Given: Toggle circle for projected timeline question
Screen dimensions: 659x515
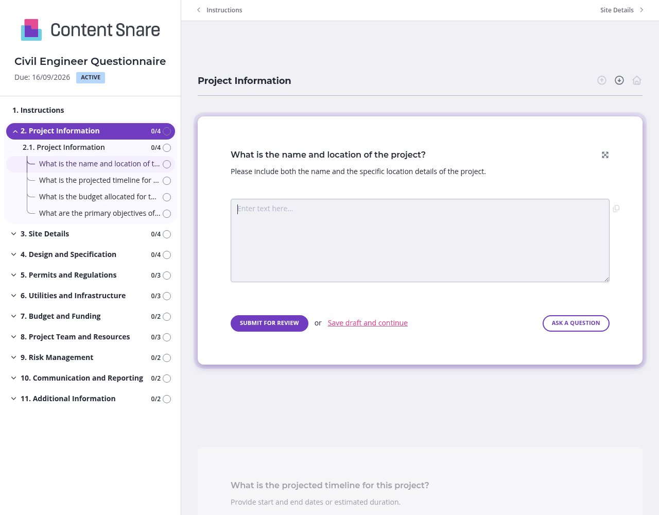Looking at the screenshot, I should tap(167, 181).
